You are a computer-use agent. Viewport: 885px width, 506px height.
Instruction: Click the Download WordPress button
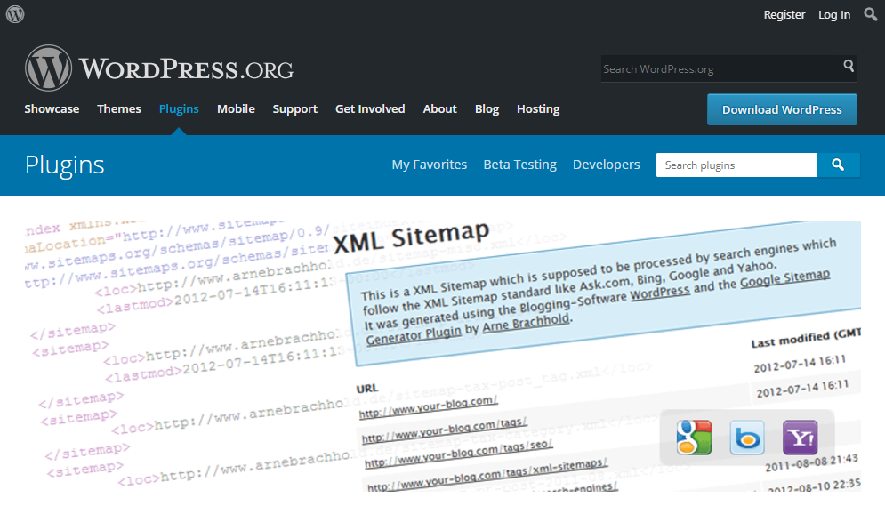[x=782, y=109]
